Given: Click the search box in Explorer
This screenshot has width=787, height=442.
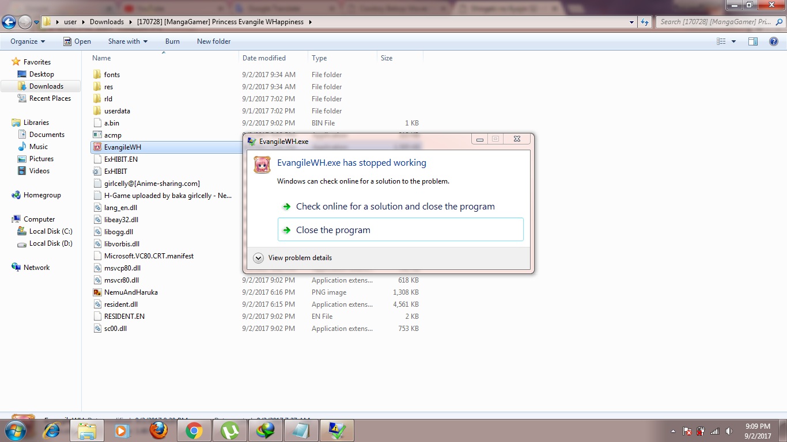Looking at the screenshot, I should point(714,22).
